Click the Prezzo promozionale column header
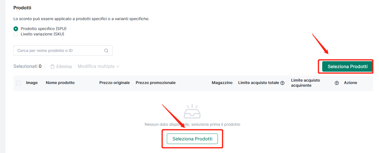This screenshot has width=379, height=153. click(x=156, y=83)
